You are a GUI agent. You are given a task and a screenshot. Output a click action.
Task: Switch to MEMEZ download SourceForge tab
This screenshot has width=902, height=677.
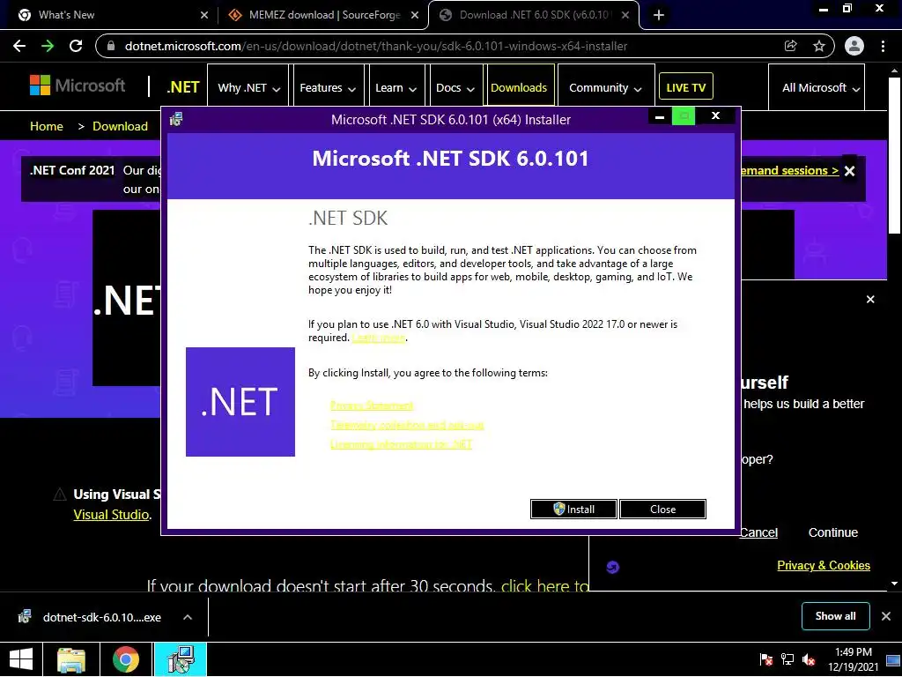tap(322, 15)
